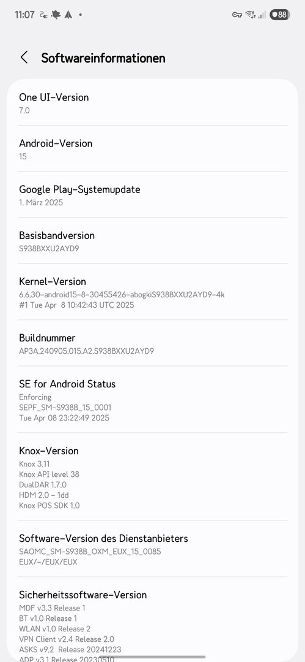The height and width of the screenshot is (662, 305).
Task: Tap the battery indicator showing 88
Action: click(279, 15)
